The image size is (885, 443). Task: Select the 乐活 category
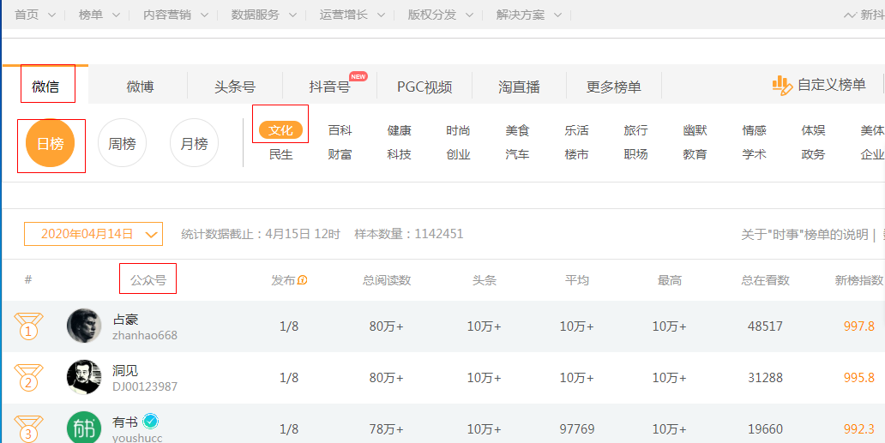[x=576, y=130]
